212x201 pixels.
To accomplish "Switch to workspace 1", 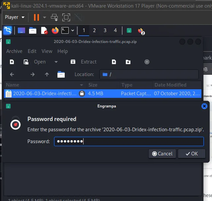I will coord(84,30).
